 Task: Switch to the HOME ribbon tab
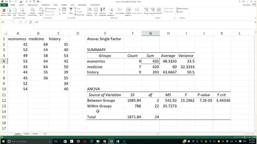click(x=12, y=5)
